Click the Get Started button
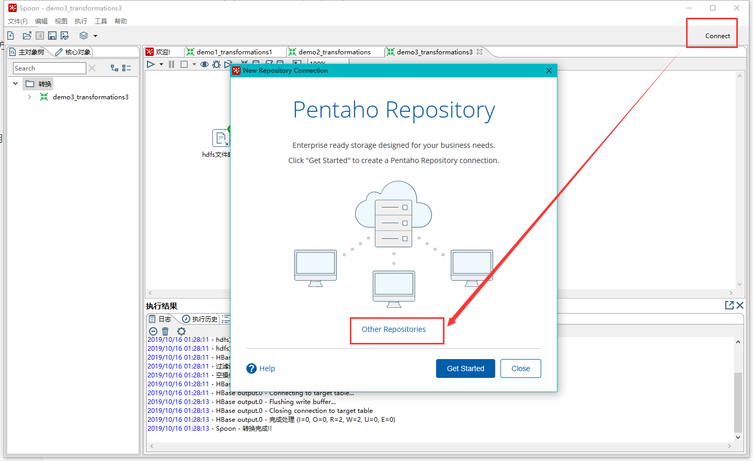The image size is (753, 461). pyautogui.click(x=465, y=368)
